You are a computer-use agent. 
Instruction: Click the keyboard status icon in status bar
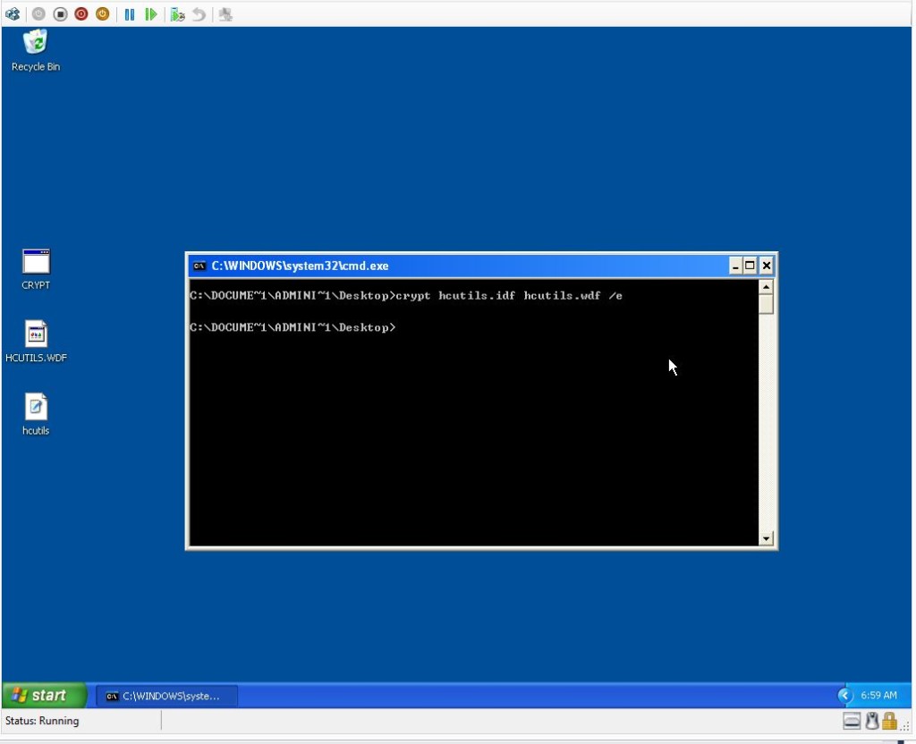point(852,722)
